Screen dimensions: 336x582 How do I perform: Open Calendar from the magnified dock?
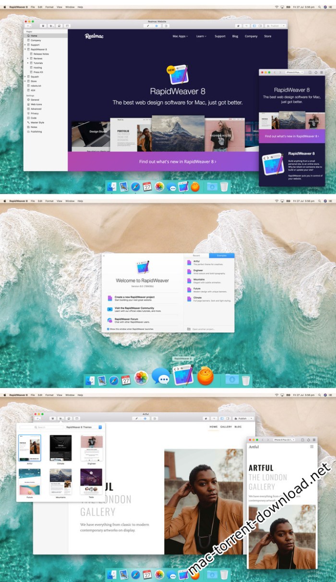pos(126,380)
